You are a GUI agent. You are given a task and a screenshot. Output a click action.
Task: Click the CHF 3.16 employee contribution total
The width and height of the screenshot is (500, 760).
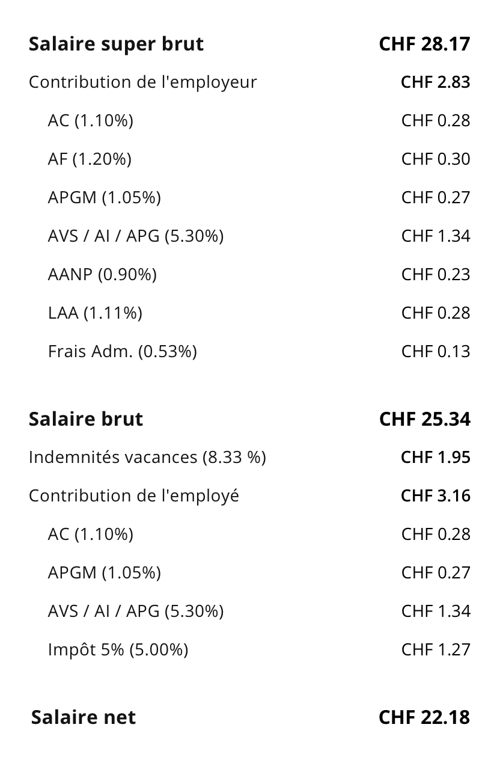pos(435,496)
